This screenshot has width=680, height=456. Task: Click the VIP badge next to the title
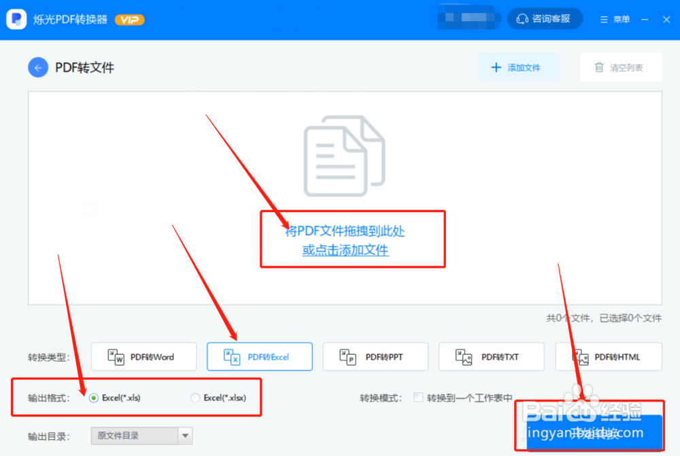(129, 20)
